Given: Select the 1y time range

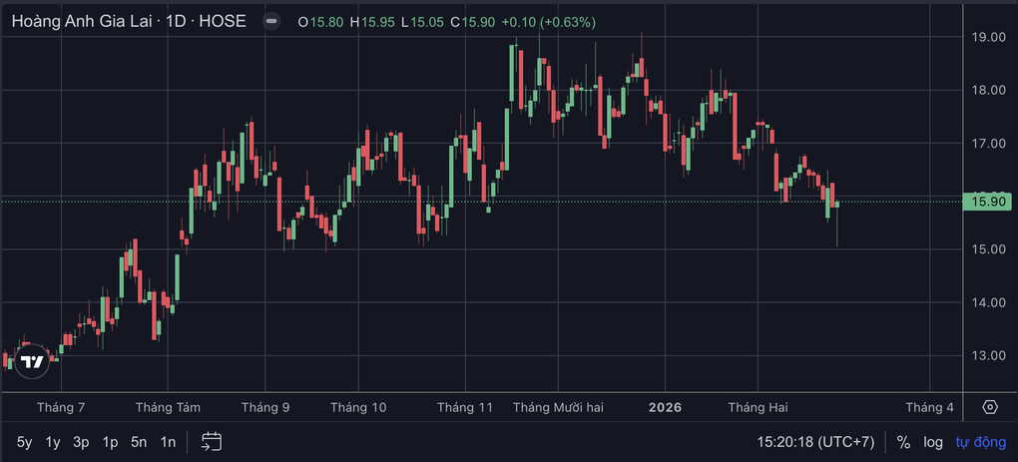Looking at the screenshot, I should coord(53,441).
